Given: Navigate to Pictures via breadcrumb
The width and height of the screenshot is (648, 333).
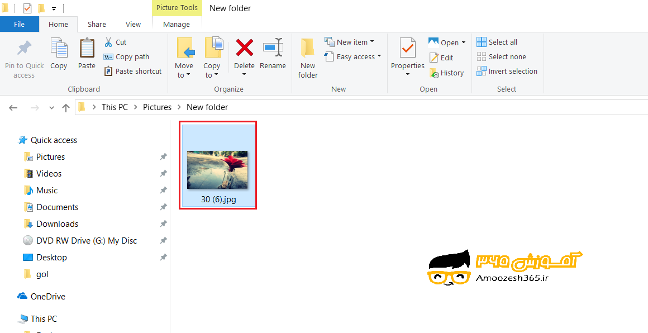Looking at the screenshot, I should pyautogui.click(x=157, y=107).
